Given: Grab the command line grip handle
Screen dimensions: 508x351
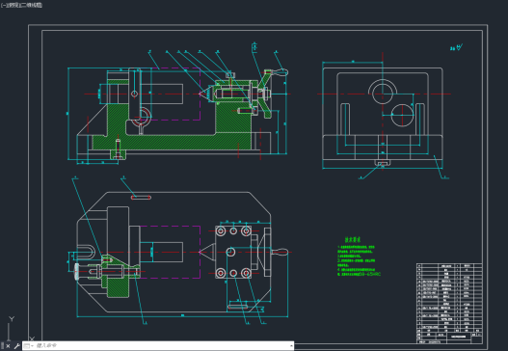Looking at the screenshot, I should tap(2, 346).
